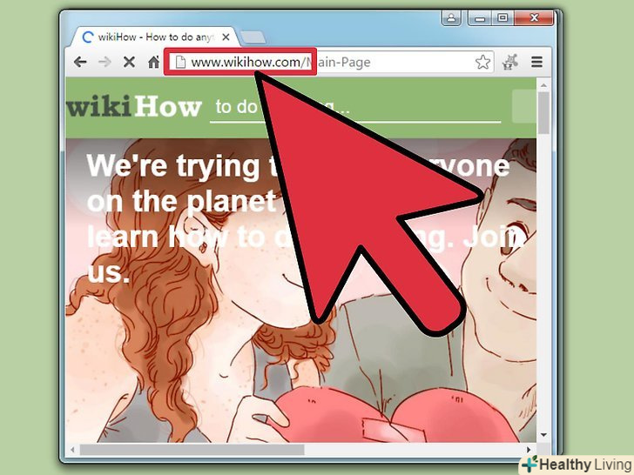Click the vertical scrollbar thumb

pos(543,113)
